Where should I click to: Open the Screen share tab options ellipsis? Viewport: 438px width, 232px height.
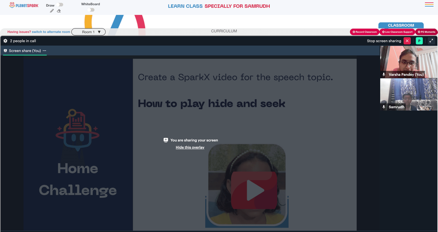44,51
